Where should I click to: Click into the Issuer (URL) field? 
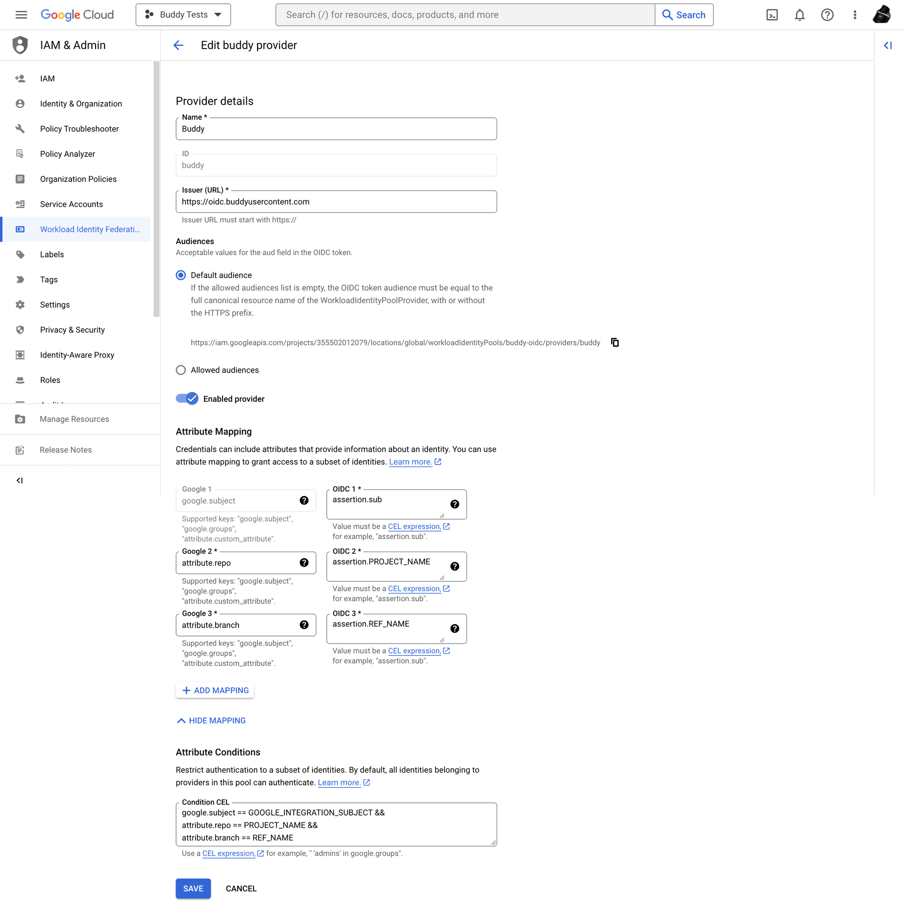[336, 202]
